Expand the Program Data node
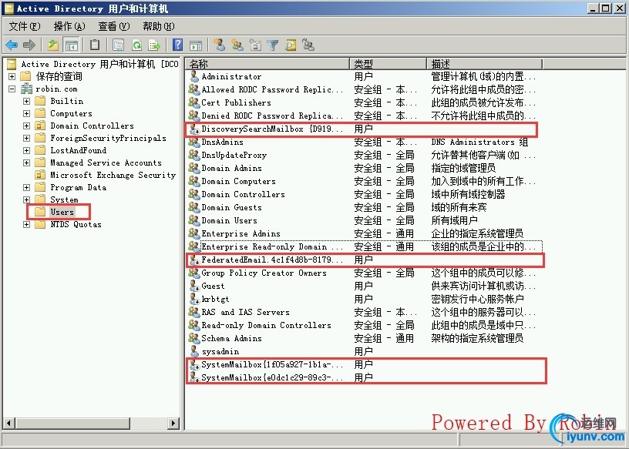Viewport: 629px width, 449px height. coord(26,187)
